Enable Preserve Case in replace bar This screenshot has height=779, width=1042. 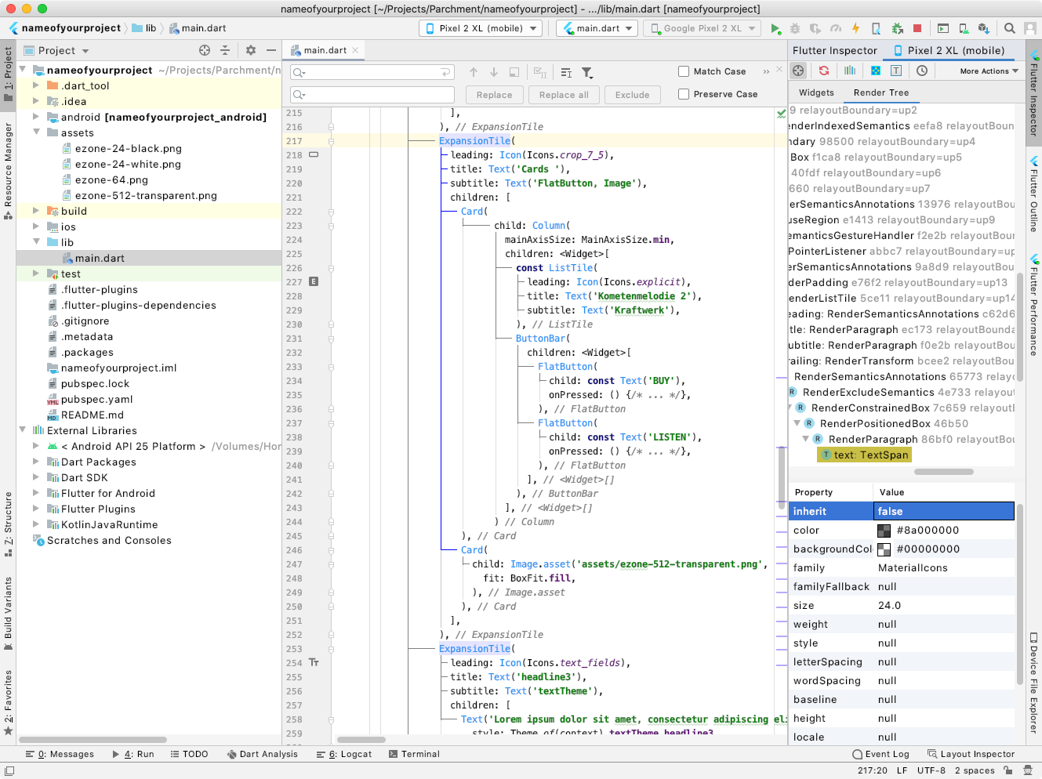(684, 94)
